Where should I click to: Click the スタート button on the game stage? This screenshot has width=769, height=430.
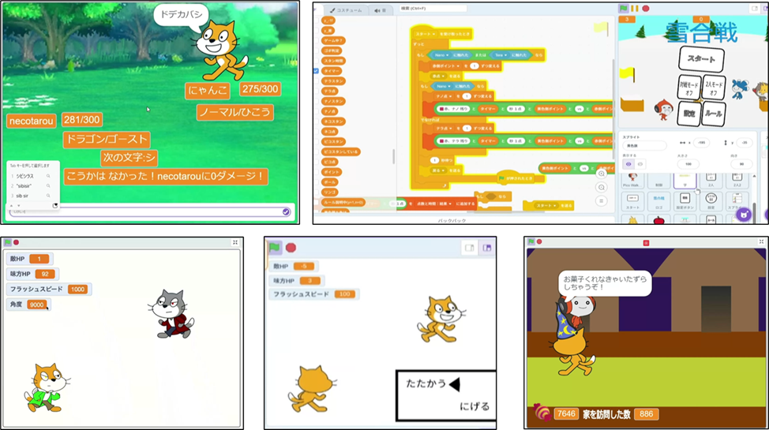click(x=701, y=58)
